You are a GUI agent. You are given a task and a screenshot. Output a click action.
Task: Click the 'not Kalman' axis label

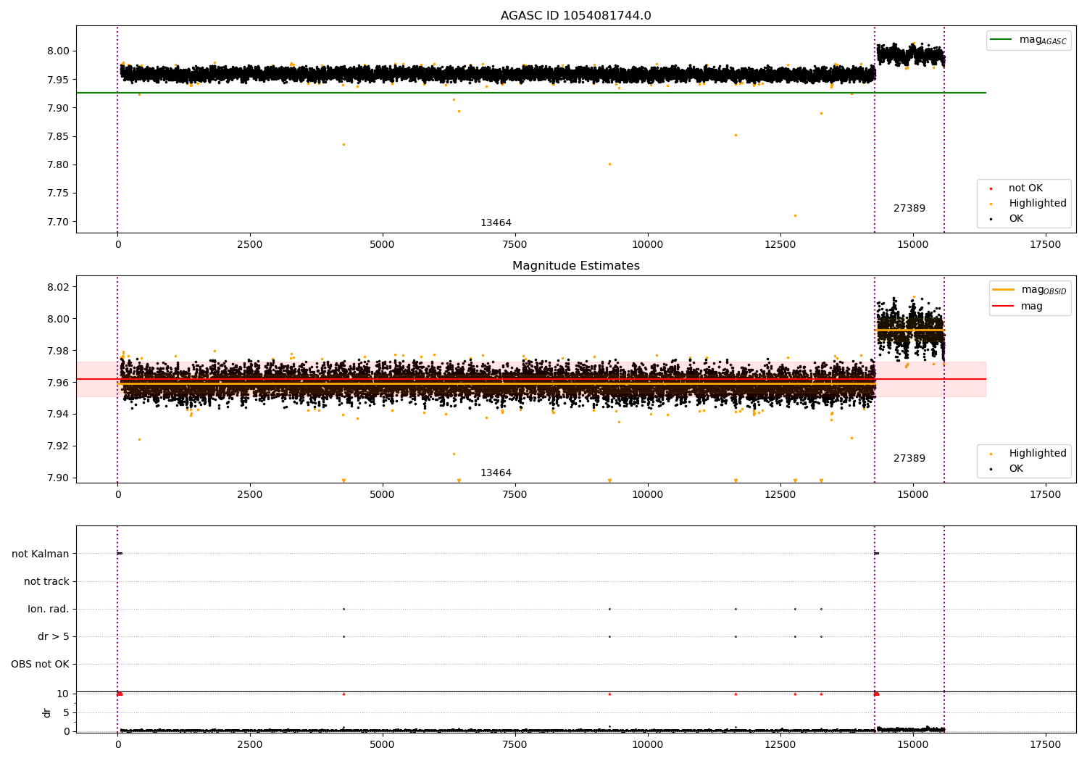(x=41, y=554)
